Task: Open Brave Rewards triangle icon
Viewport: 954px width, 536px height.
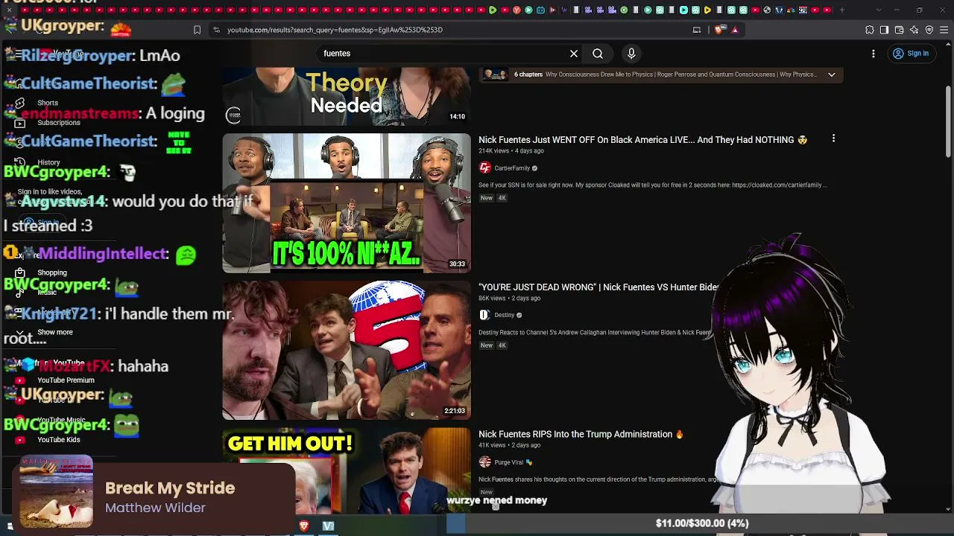Action: point(735,30)
